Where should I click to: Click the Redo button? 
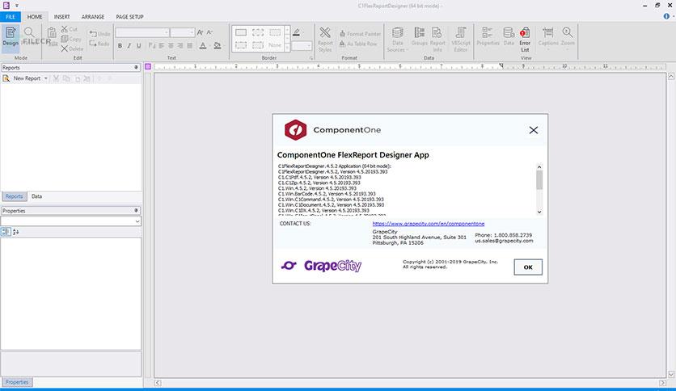pyautogui.click(x=99, y=44)
